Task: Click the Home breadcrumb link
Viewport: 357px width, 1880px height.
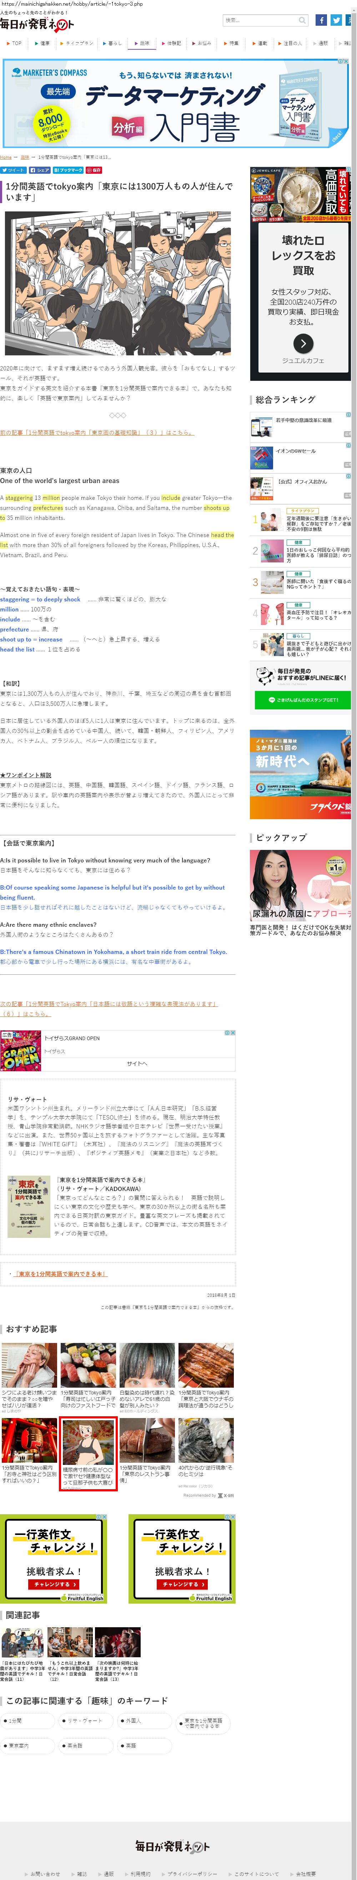Action: tap(6, 157)
